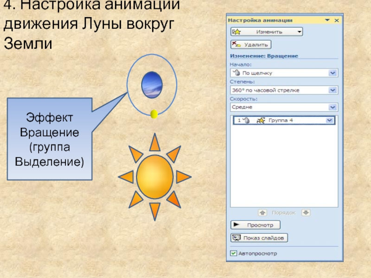Open the Скорость dropdown showing Средне

[333, 107]
